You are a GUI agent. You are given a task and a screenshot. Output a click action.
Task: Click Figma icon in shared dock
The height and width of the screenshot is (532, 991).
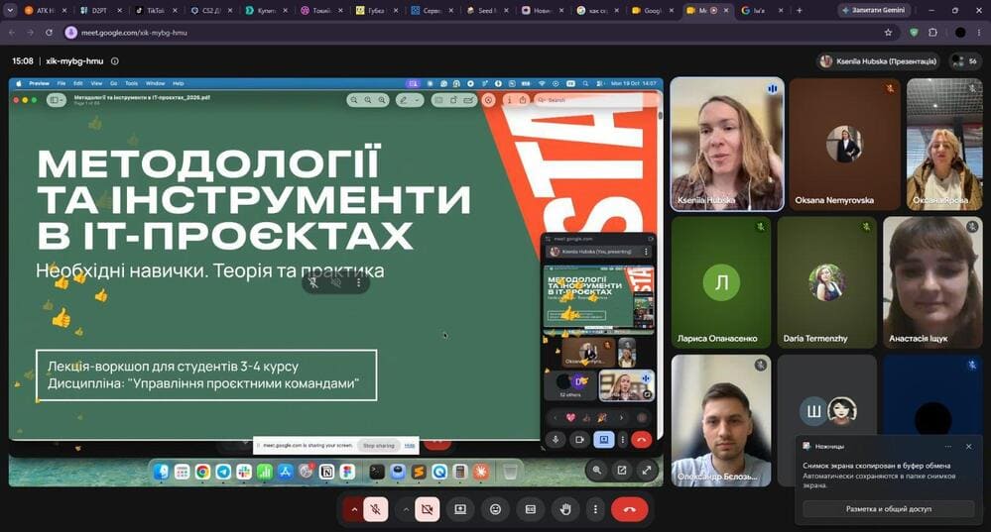347,472
